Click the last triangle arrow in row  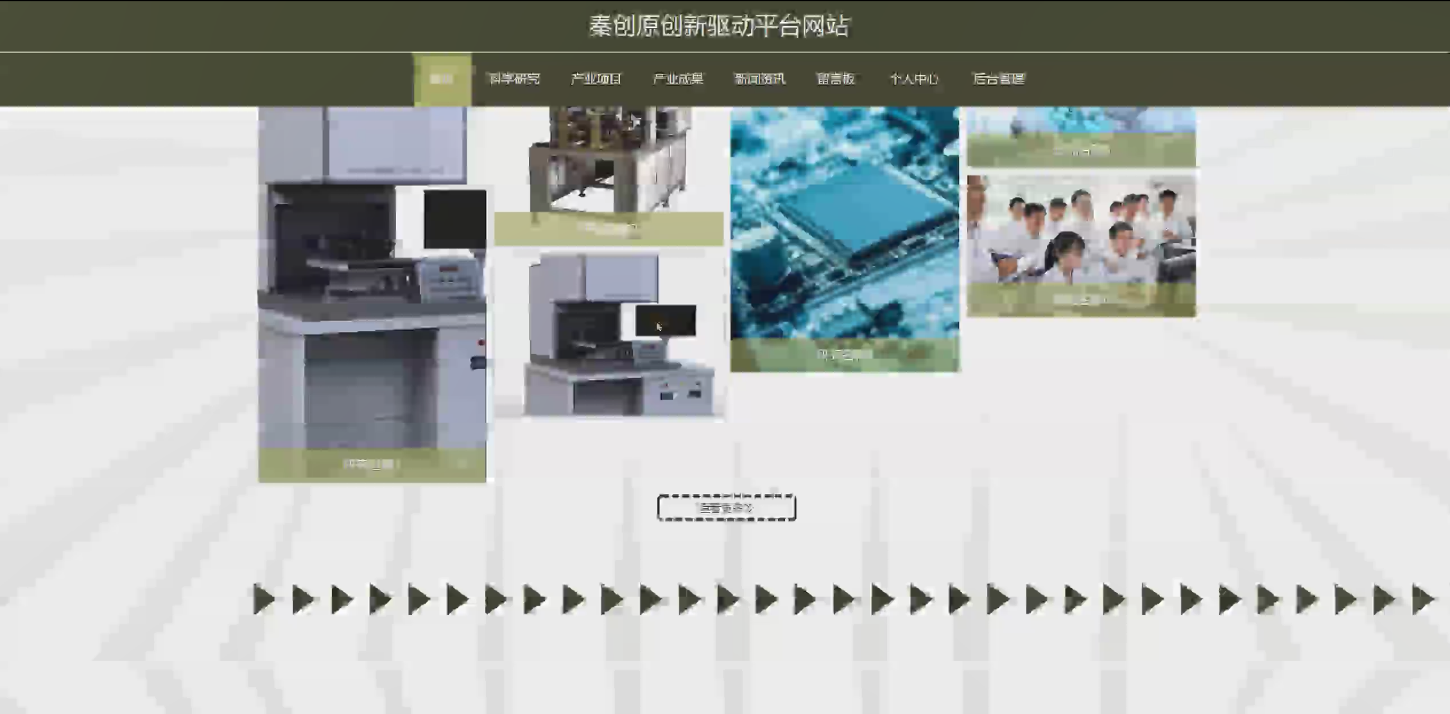[x=1421, y=600]
